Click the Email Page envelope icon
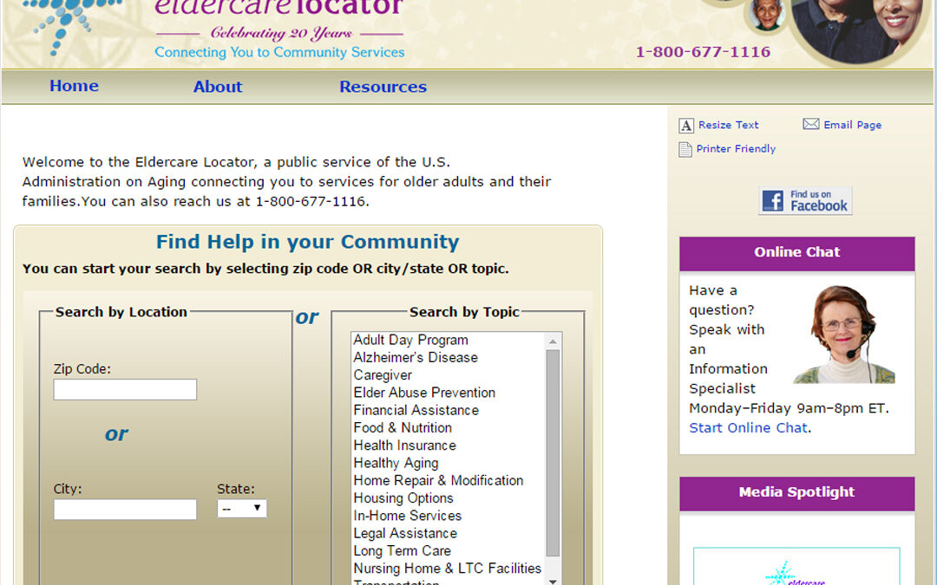937x585 pixels. (811, 124)
